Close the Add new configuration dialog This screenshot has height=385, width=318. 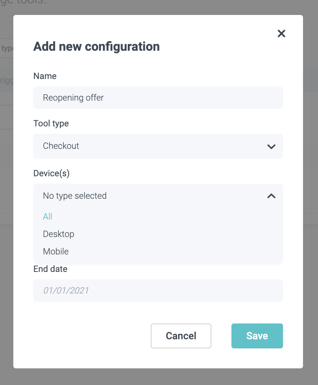pyautogui.click(x=281, y=34)
